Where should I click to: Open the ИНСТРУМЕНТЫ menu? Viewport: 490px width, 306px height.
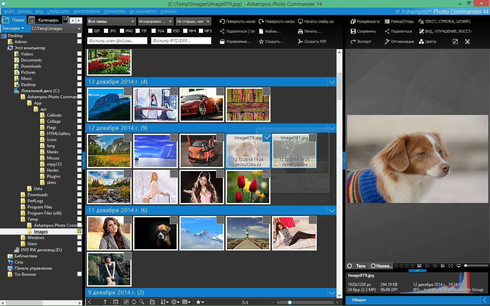pos(87,12)
